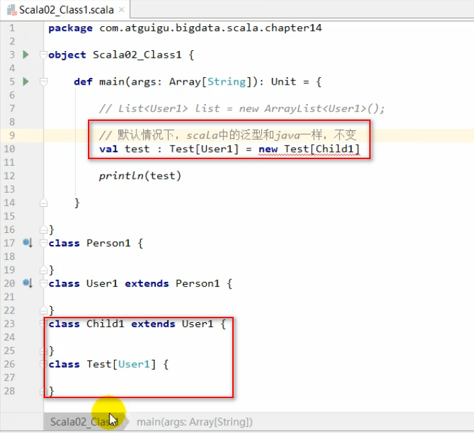Viewport: 474px width, 433px height.
Task: Click line number 9 in the gutter
Action: click(x=12, y=136)
